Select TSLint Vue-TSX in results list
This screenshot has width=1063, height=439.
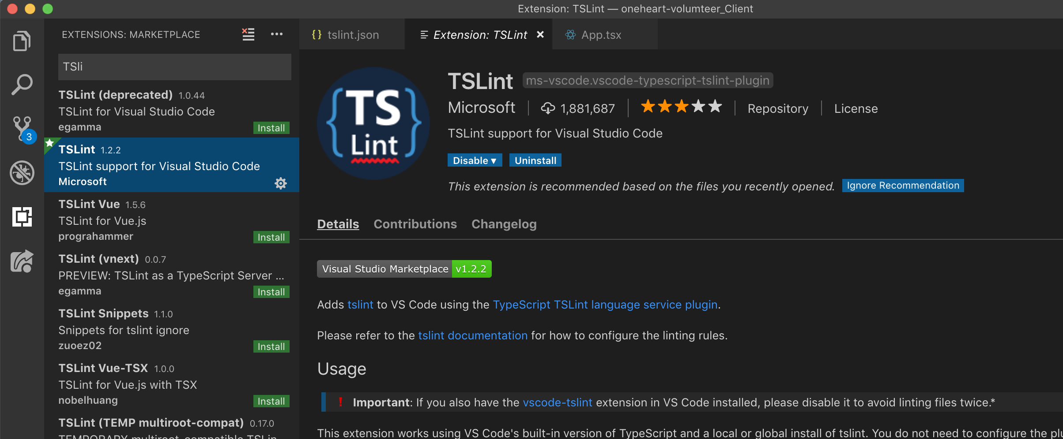click(172, 383)
